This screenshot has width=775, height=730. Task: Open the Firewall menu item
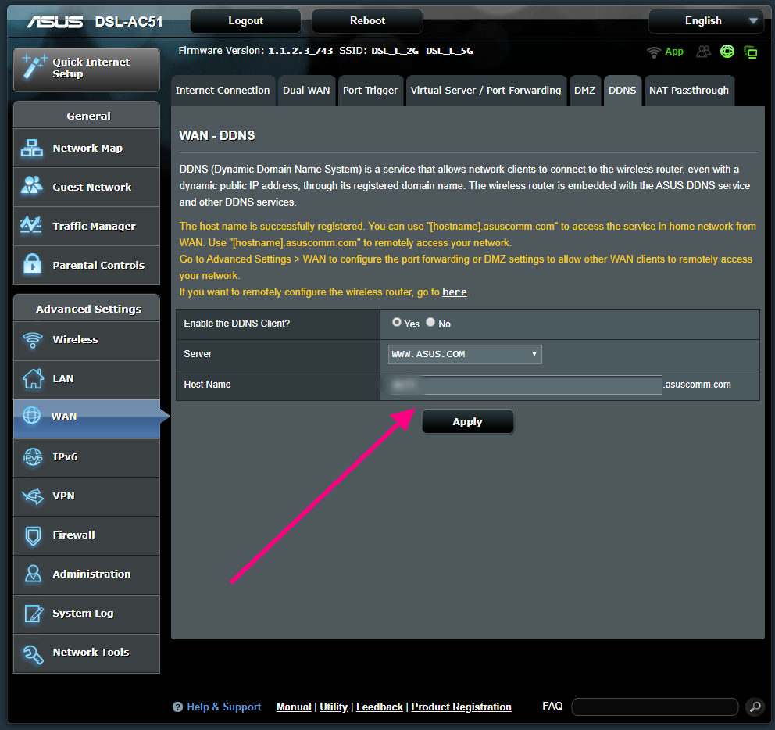(x=87, y=535)
